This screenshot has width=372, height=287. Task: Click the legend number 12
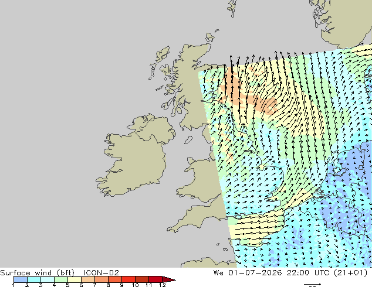tap(163, 285)
